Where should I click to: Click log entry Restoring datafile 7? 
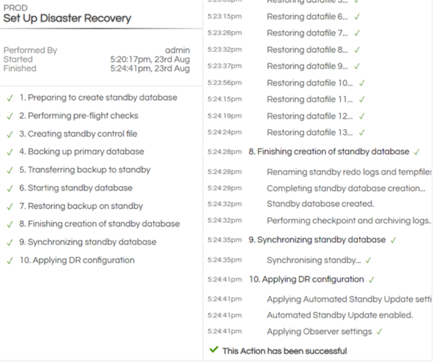[x=307, y=33]
